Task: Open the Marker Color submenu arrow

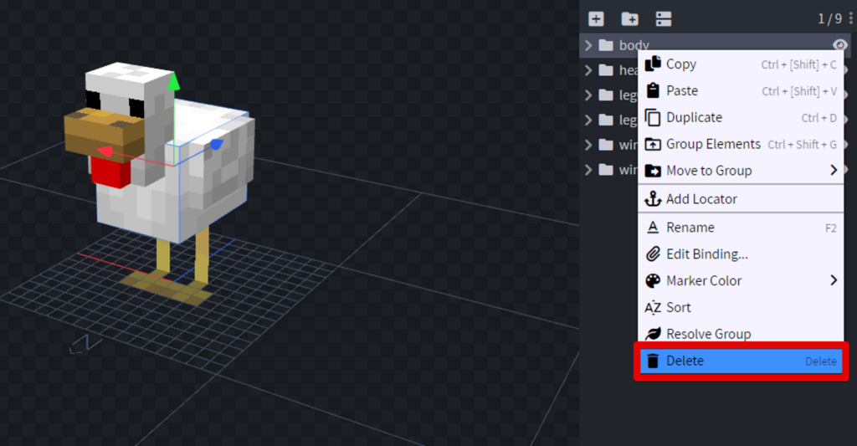Action: coord(834,280)
